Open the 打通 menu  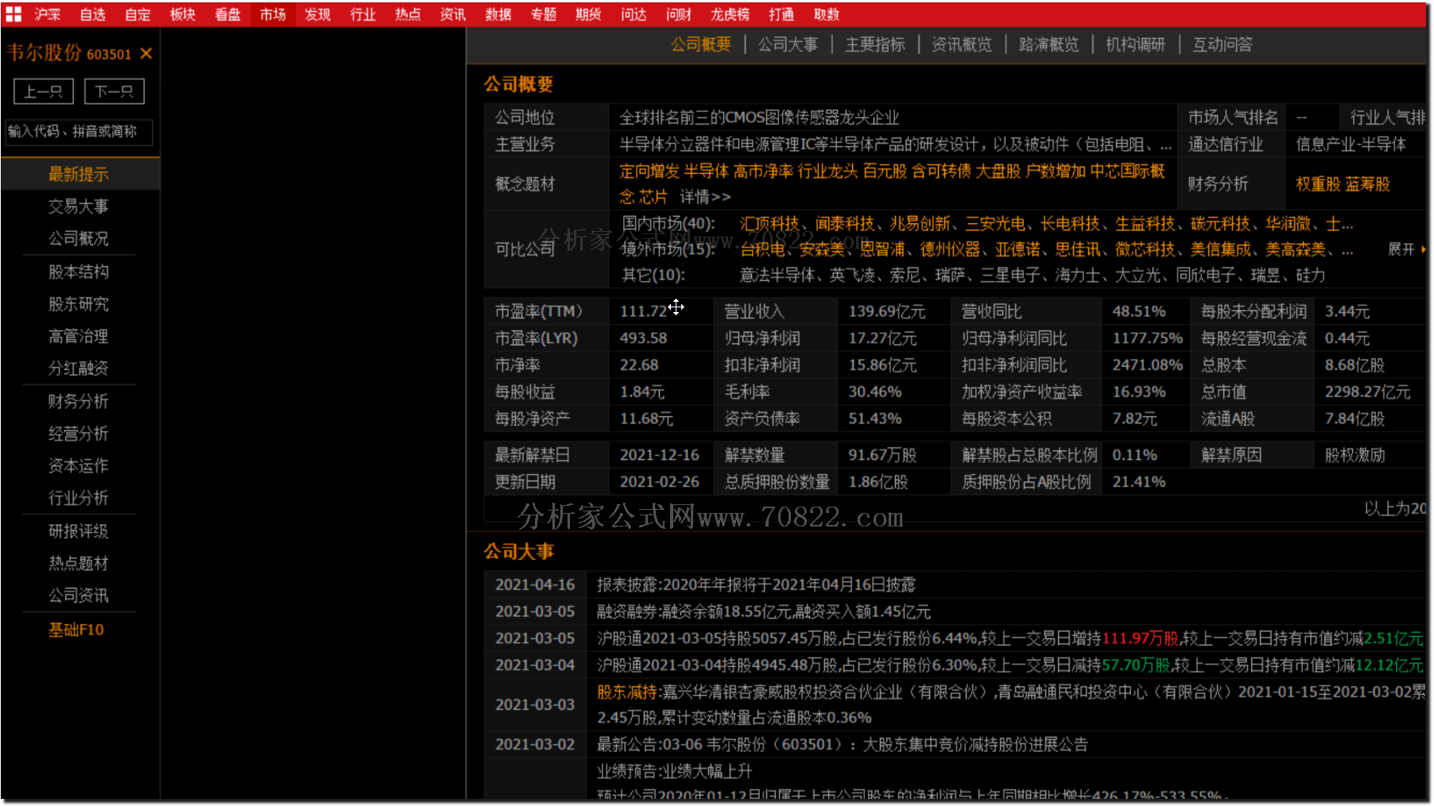[781, 14]
